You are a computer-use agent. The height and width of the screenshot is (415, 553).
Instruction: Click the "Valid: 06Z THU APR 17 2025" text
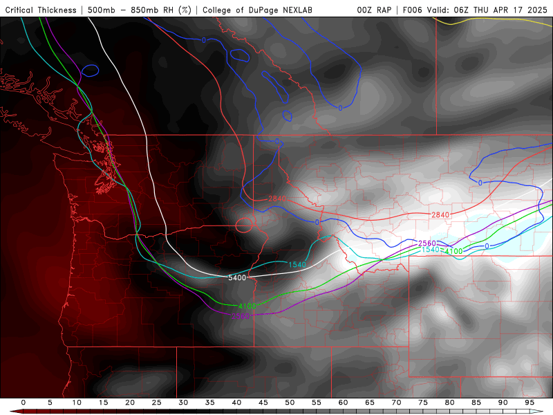click(487, 10)
